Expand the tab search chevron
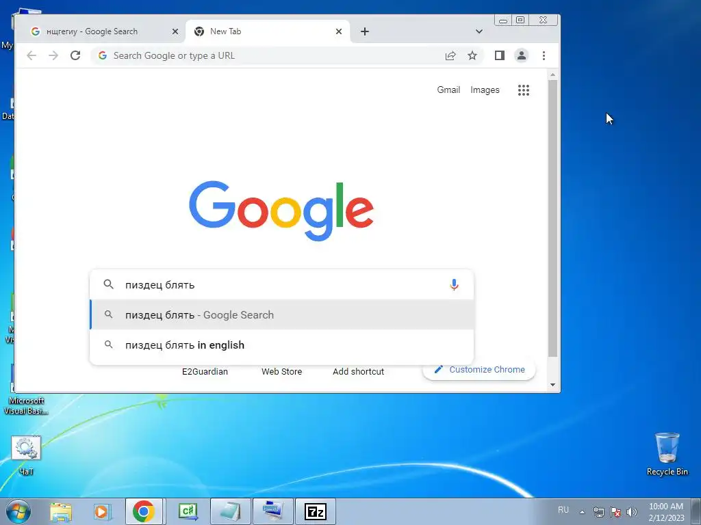701x525 pixels. (x=479, y=31)
